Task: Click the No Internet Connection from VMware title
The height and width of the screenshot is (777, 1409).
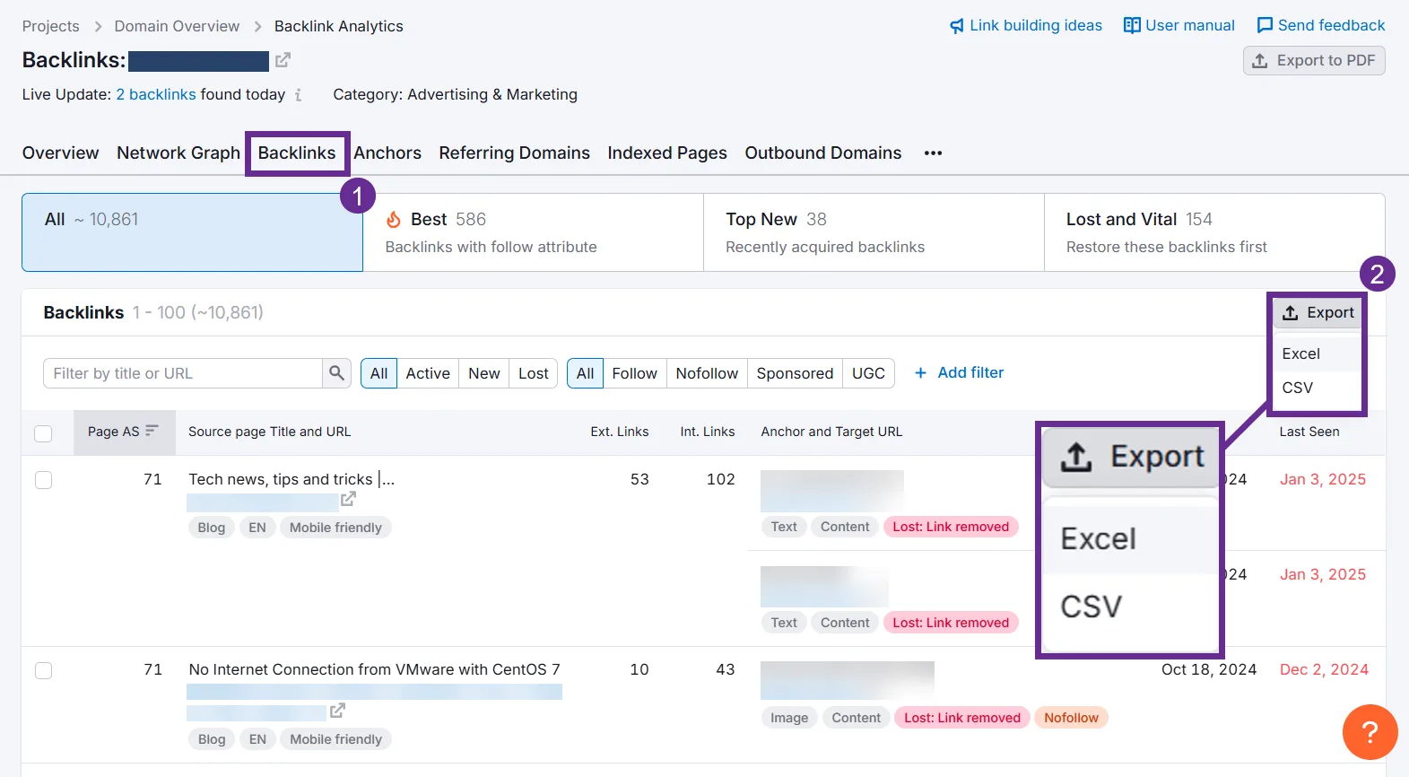Action: pyautogui.click(x=374, y=669)
